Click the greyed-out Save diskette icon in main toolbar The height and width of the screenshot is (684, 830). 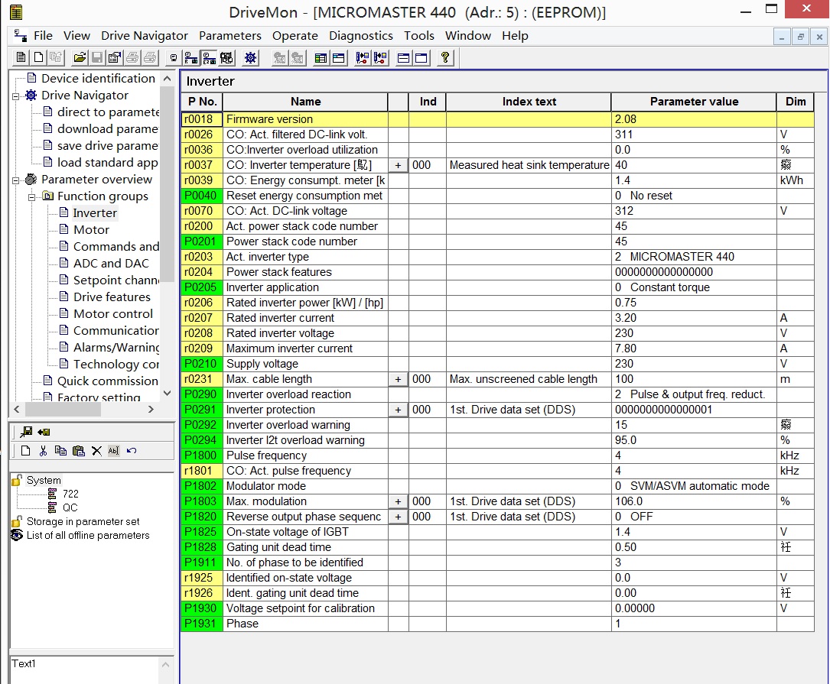97,57
